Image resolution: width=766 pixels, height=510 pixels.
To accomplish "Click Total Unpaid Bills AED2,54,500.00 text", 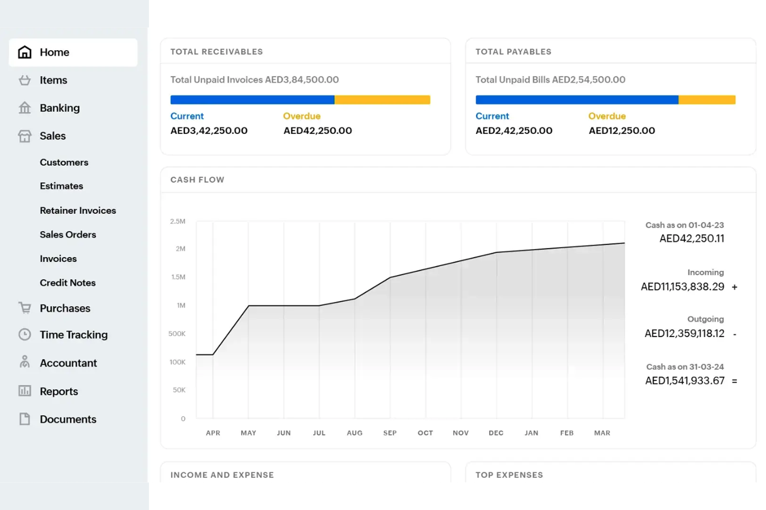I will [x=550, y=80].
